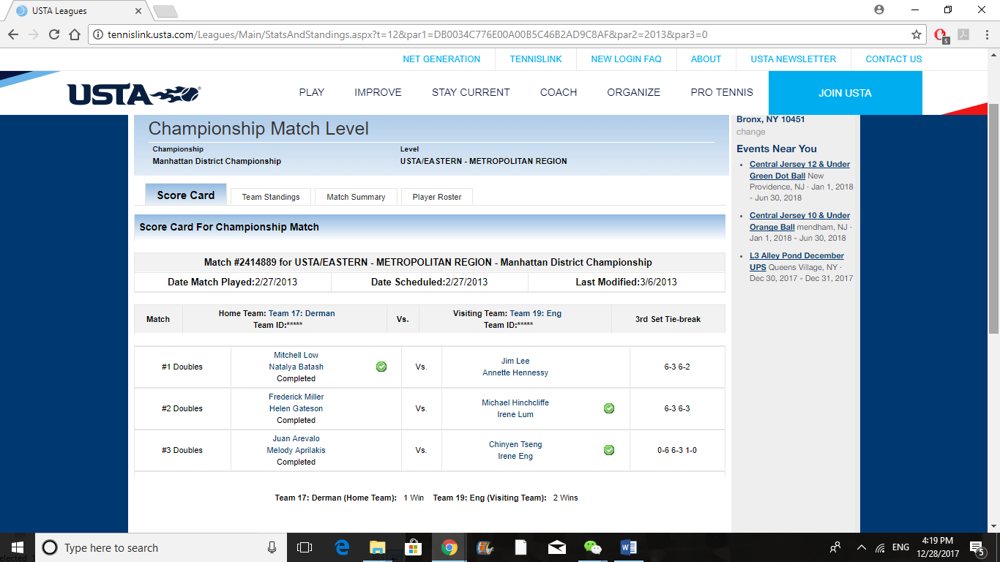Open PRO TENNIS navigation menu

click(721, 92)
